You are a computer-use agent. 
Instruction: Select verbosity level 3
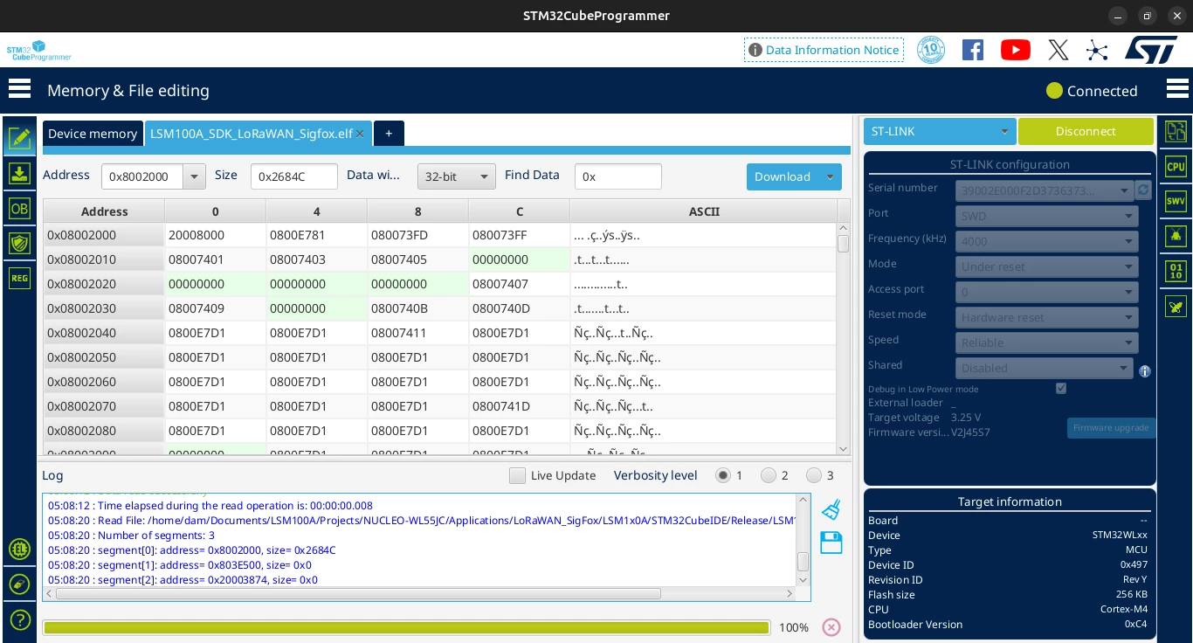pyautogui.click(x=814, y=475)
